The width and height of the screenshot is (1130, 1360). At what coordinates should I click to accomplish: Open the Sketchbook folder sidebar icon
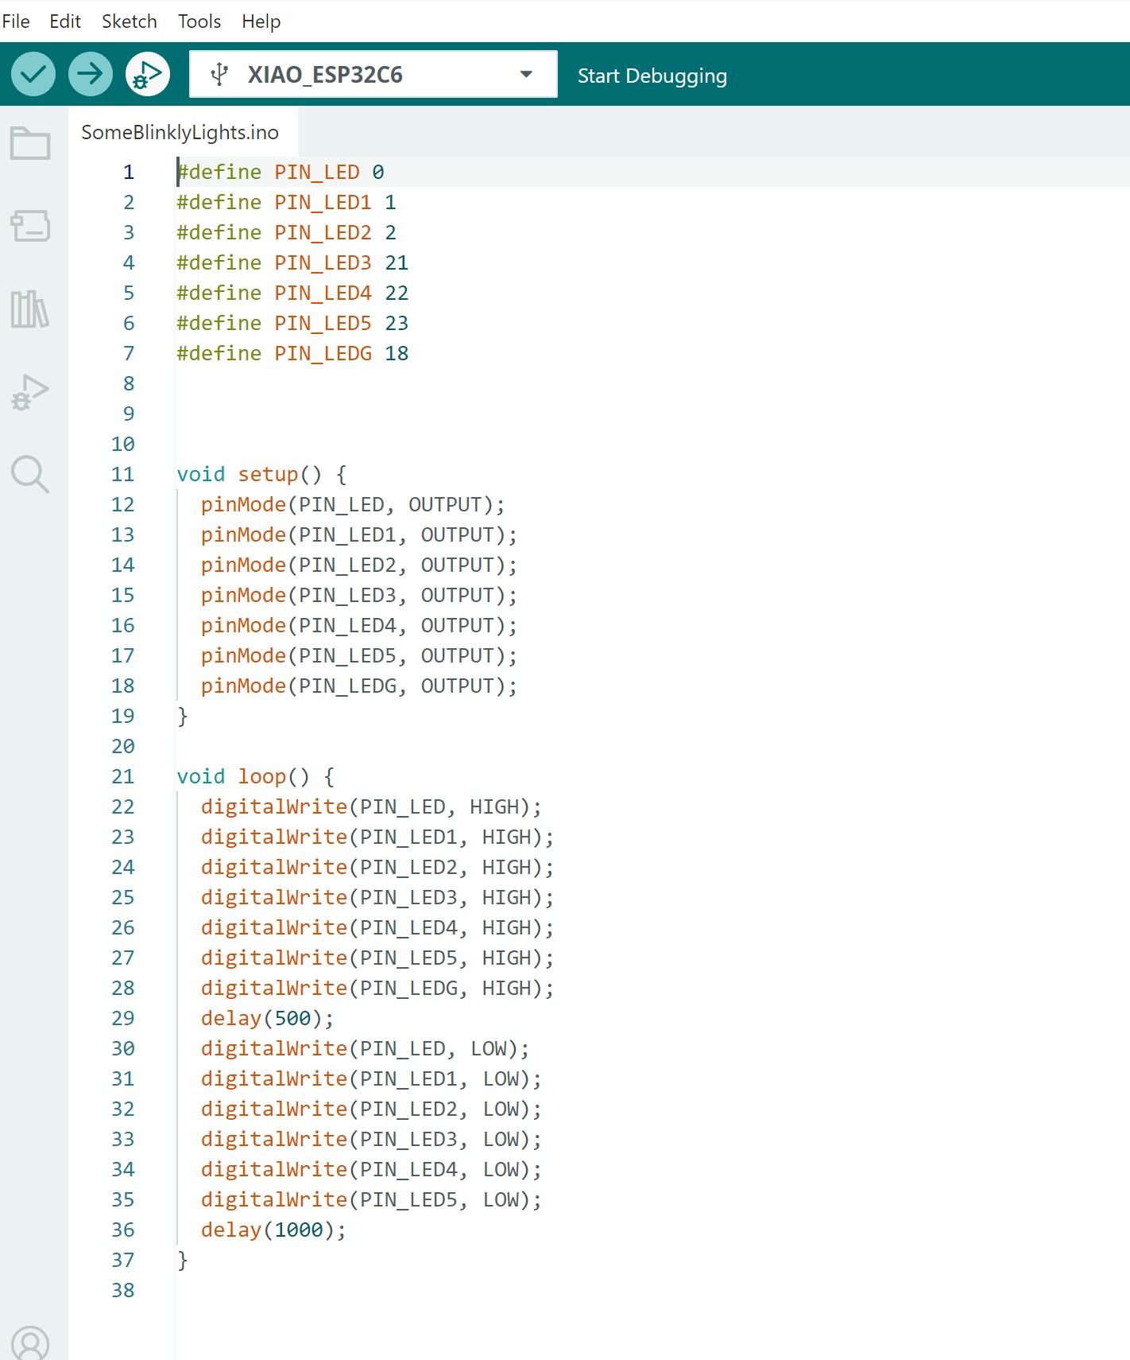30,144
